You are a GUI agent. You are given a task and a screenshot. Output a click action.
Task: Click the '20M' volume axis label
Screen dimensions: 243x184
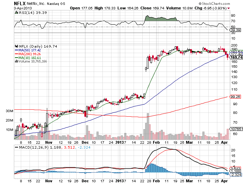[9, 120]
